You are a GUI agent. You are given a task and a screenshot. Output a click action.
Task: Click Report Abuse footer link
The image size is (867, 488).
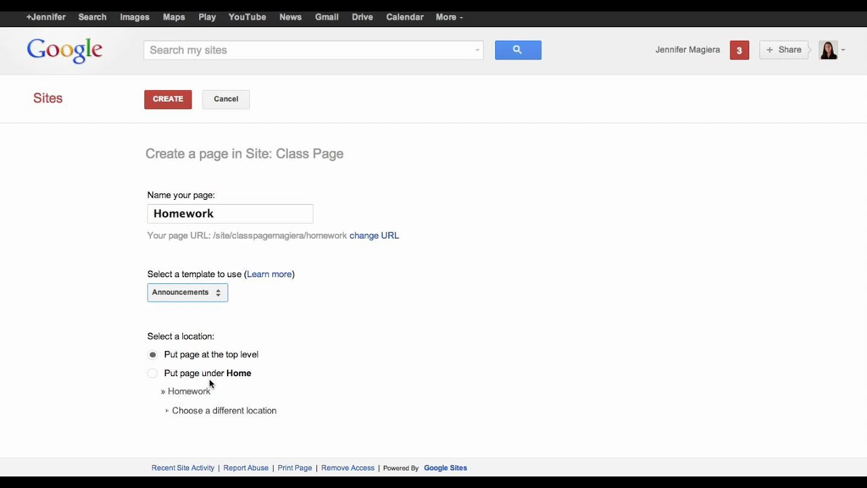pyautogui.click(x=246, y=468)
